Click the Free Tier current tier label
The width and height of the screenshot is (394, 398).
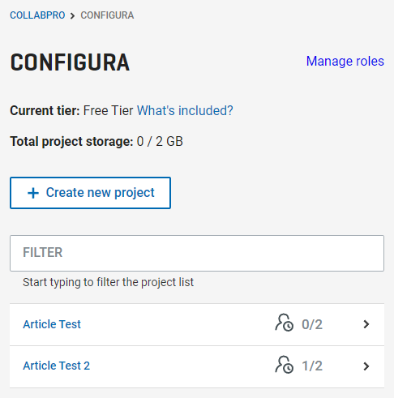click(x=108, y=110)
